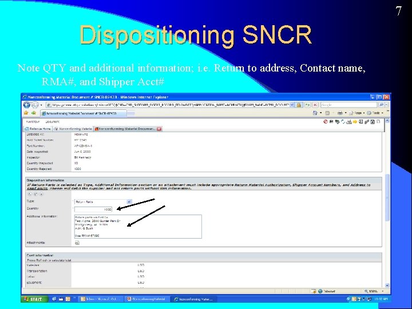This screenshot has width=412, height=309.
Task: Click the blank New Tab button
Action: tap(131, 113)
